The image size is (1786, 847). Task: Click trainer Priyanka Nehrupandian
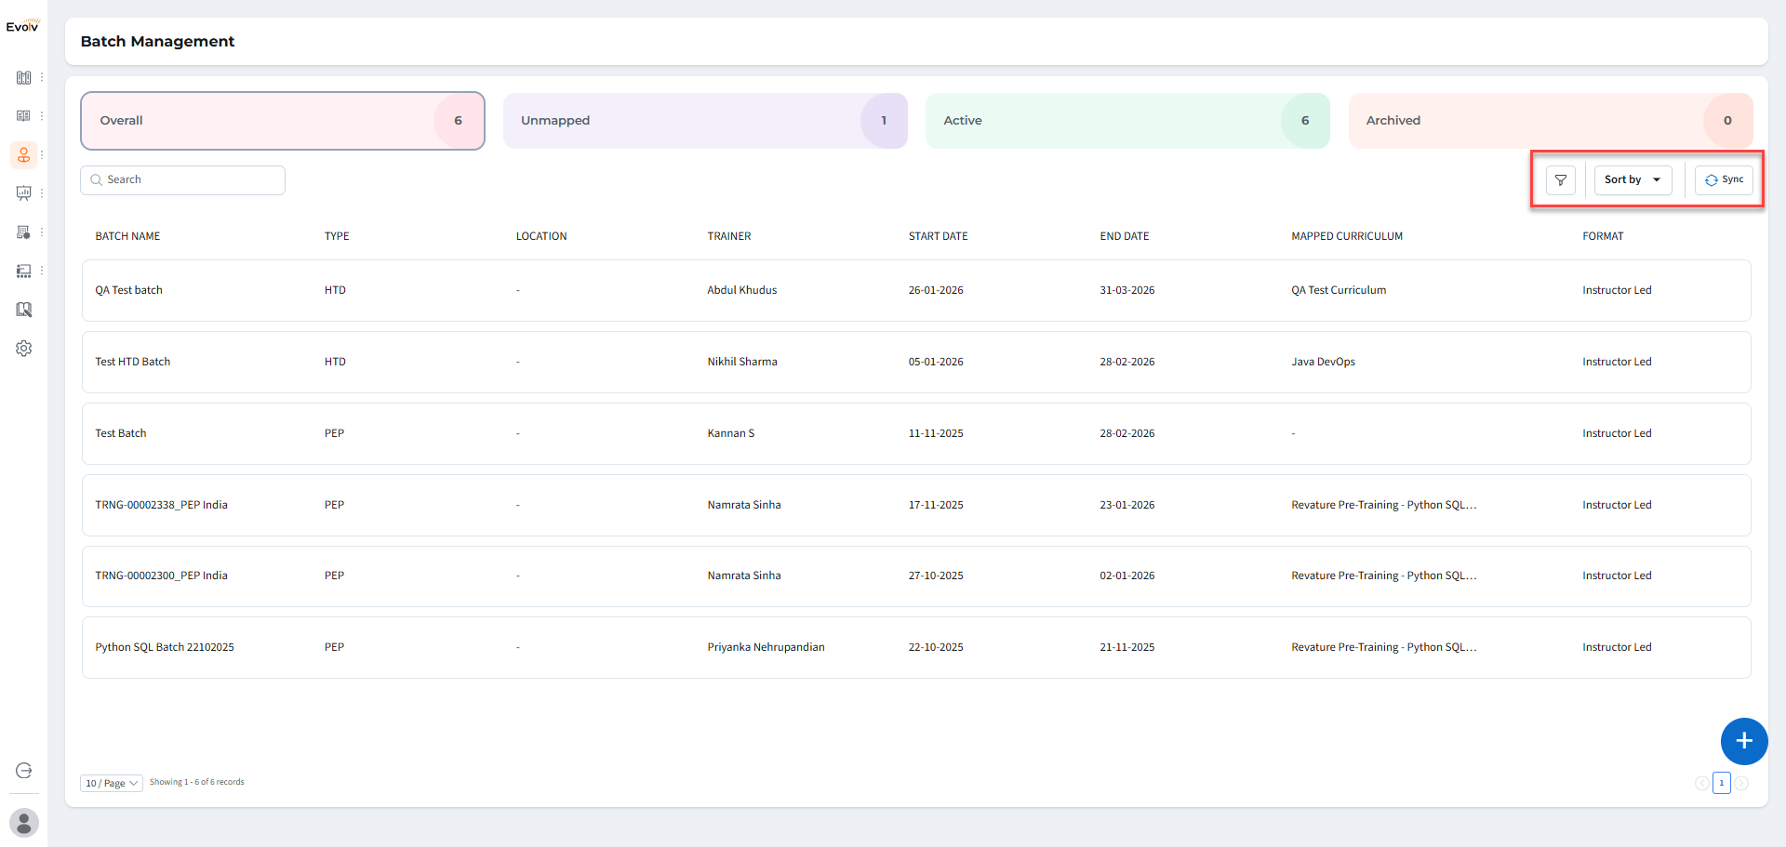click(766, 647)
